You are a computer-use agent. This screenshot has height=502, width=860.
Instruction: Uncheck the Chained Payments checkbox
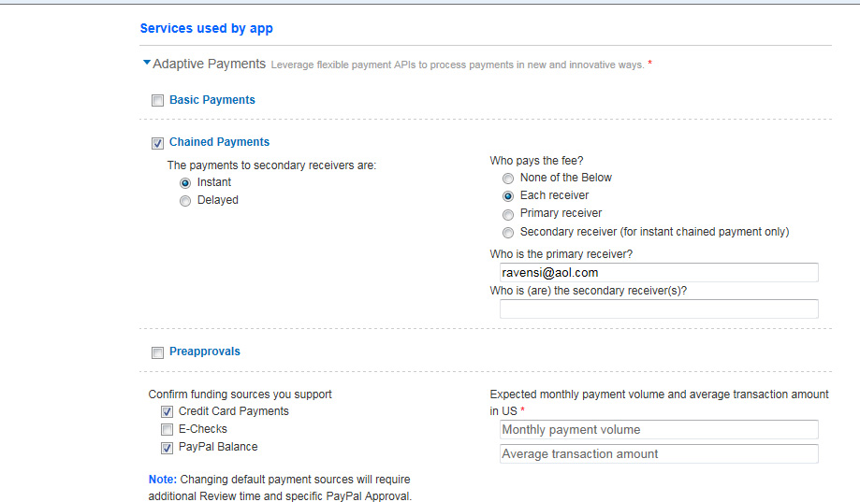[x=157, y=143]
